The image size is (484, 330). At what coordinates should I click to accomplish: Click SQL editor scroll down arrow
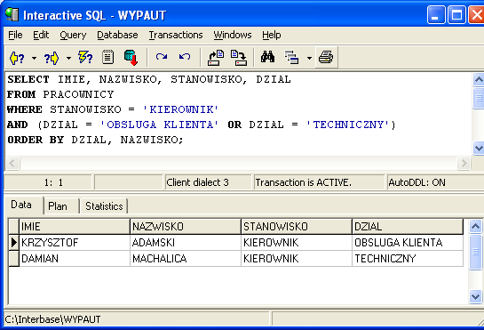(x=479, y=148)
